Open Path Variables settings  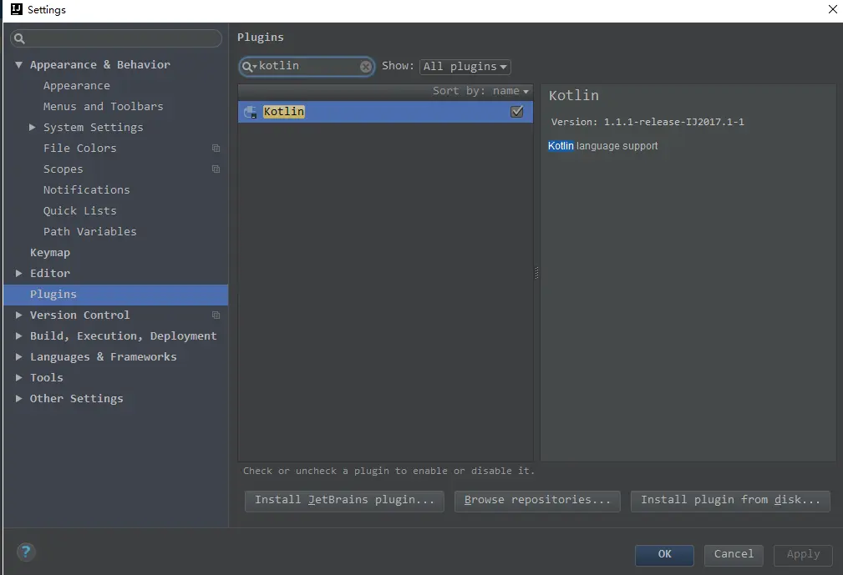click(x=89, y=232)
